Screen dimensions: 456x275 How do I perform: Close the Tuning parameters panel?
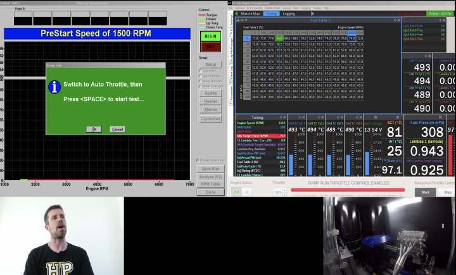(x=284, y=118)
